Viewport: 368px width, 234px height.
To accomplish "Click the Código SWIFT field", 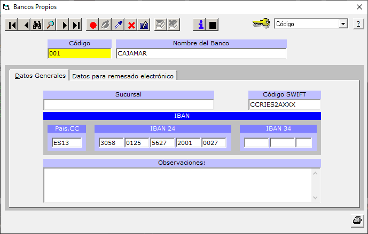I will (x=284, y=105).
